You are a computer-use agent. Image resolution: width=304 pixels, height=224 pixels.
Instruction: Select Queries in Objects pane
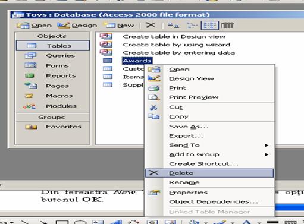(x=53, y=56)
